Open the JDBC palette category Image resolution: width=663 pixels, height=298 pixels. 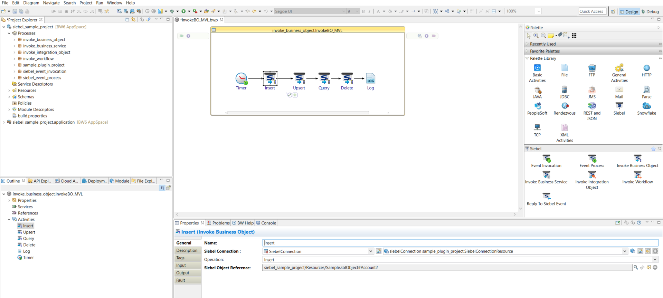[x=565, y=93]
